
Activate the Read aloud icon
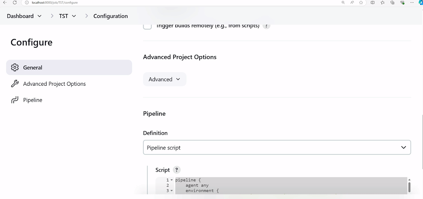pyautogui.click(x=352, y=2)
